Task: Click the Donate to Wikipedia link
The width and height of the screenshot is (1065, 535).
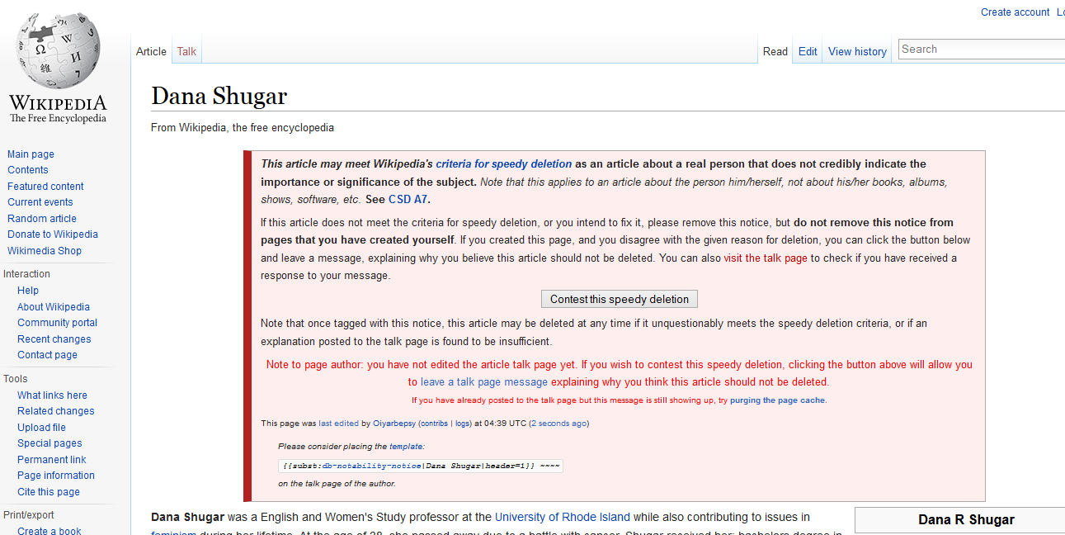Action: pyautogui.click(x=52, y=234)
